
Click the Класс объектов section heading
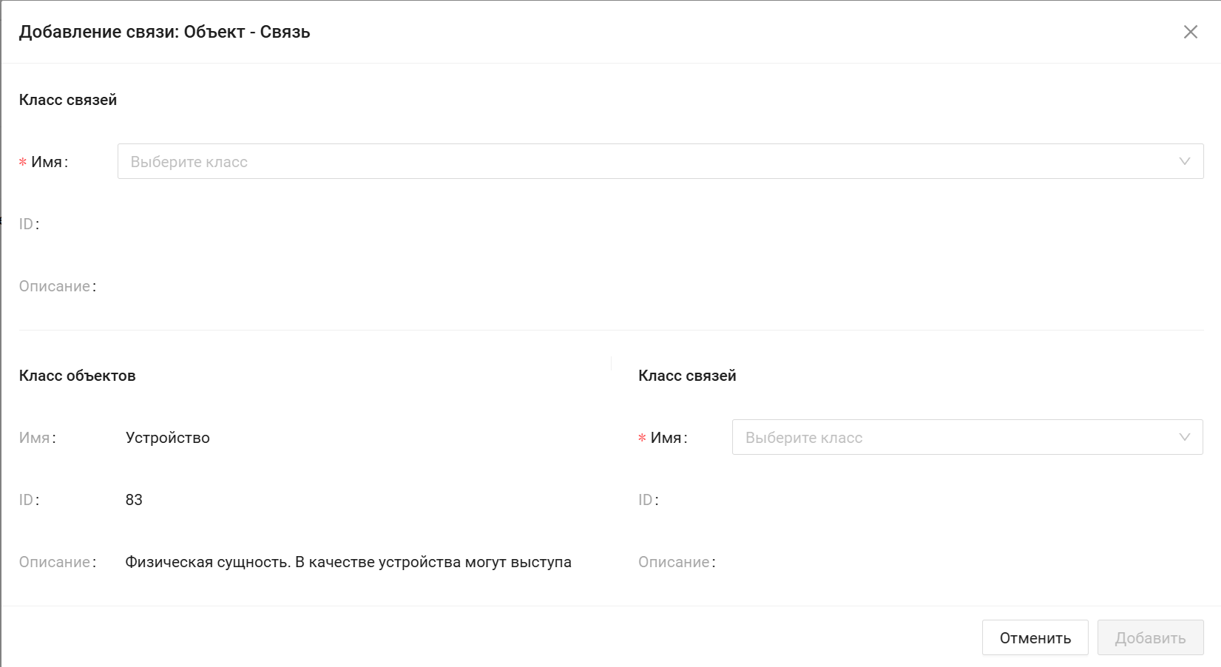(78, 376)
